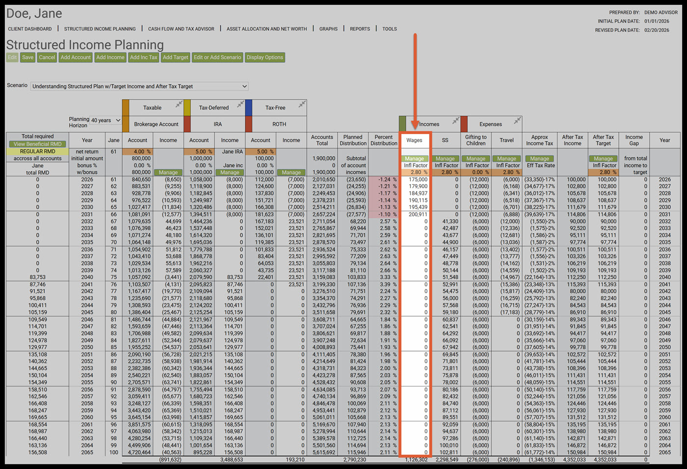Select the Doe, Jane client name
This screenshot has height=469, width=687.
click(34, 13)
